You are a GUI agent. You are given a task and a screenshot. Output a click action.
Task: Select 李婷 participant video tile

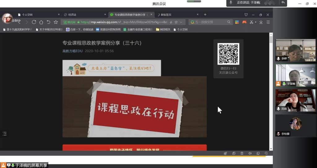click(x=295, y=50)
